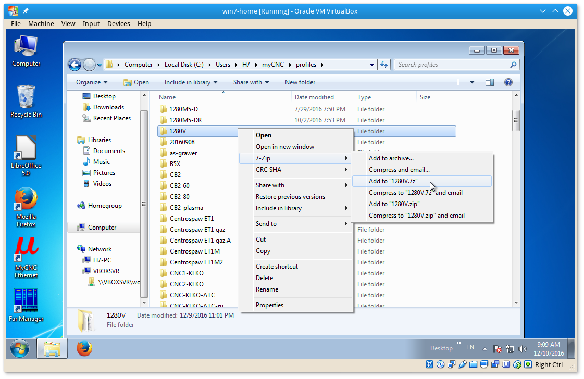The width and height of the screenshot is (584, 379).
Task: Click the Explorer back navigation arrow
Action: click(x=75, y=65)
